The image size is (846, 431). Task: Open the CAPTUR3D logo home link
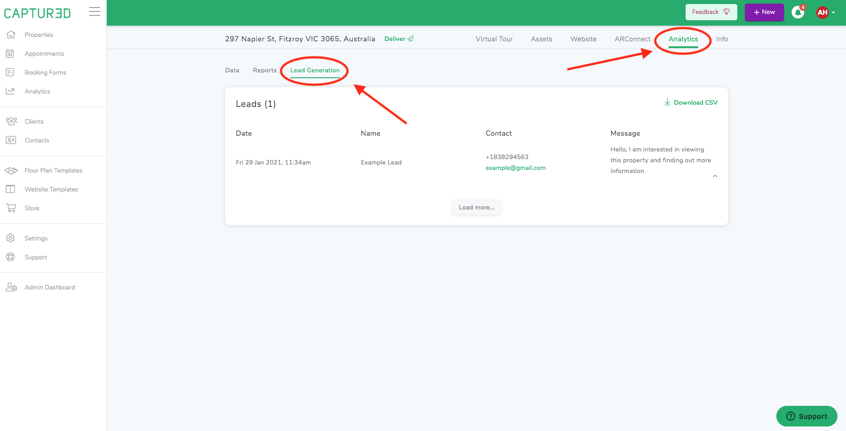point(37,13)
